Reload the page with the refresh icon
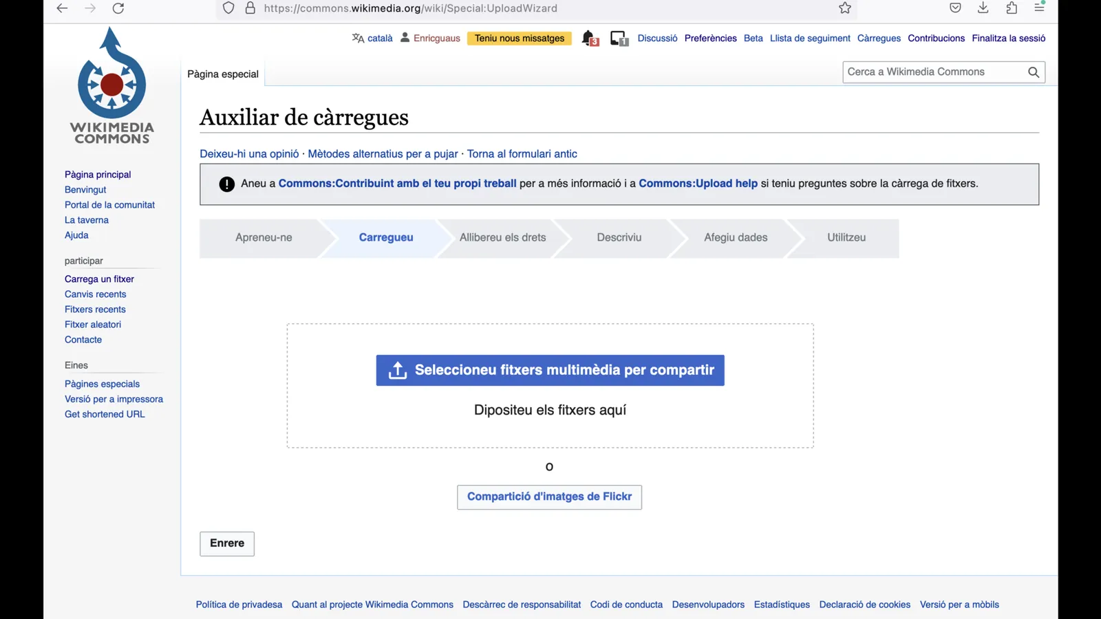The image size is (1101, 619). point(118,8)
